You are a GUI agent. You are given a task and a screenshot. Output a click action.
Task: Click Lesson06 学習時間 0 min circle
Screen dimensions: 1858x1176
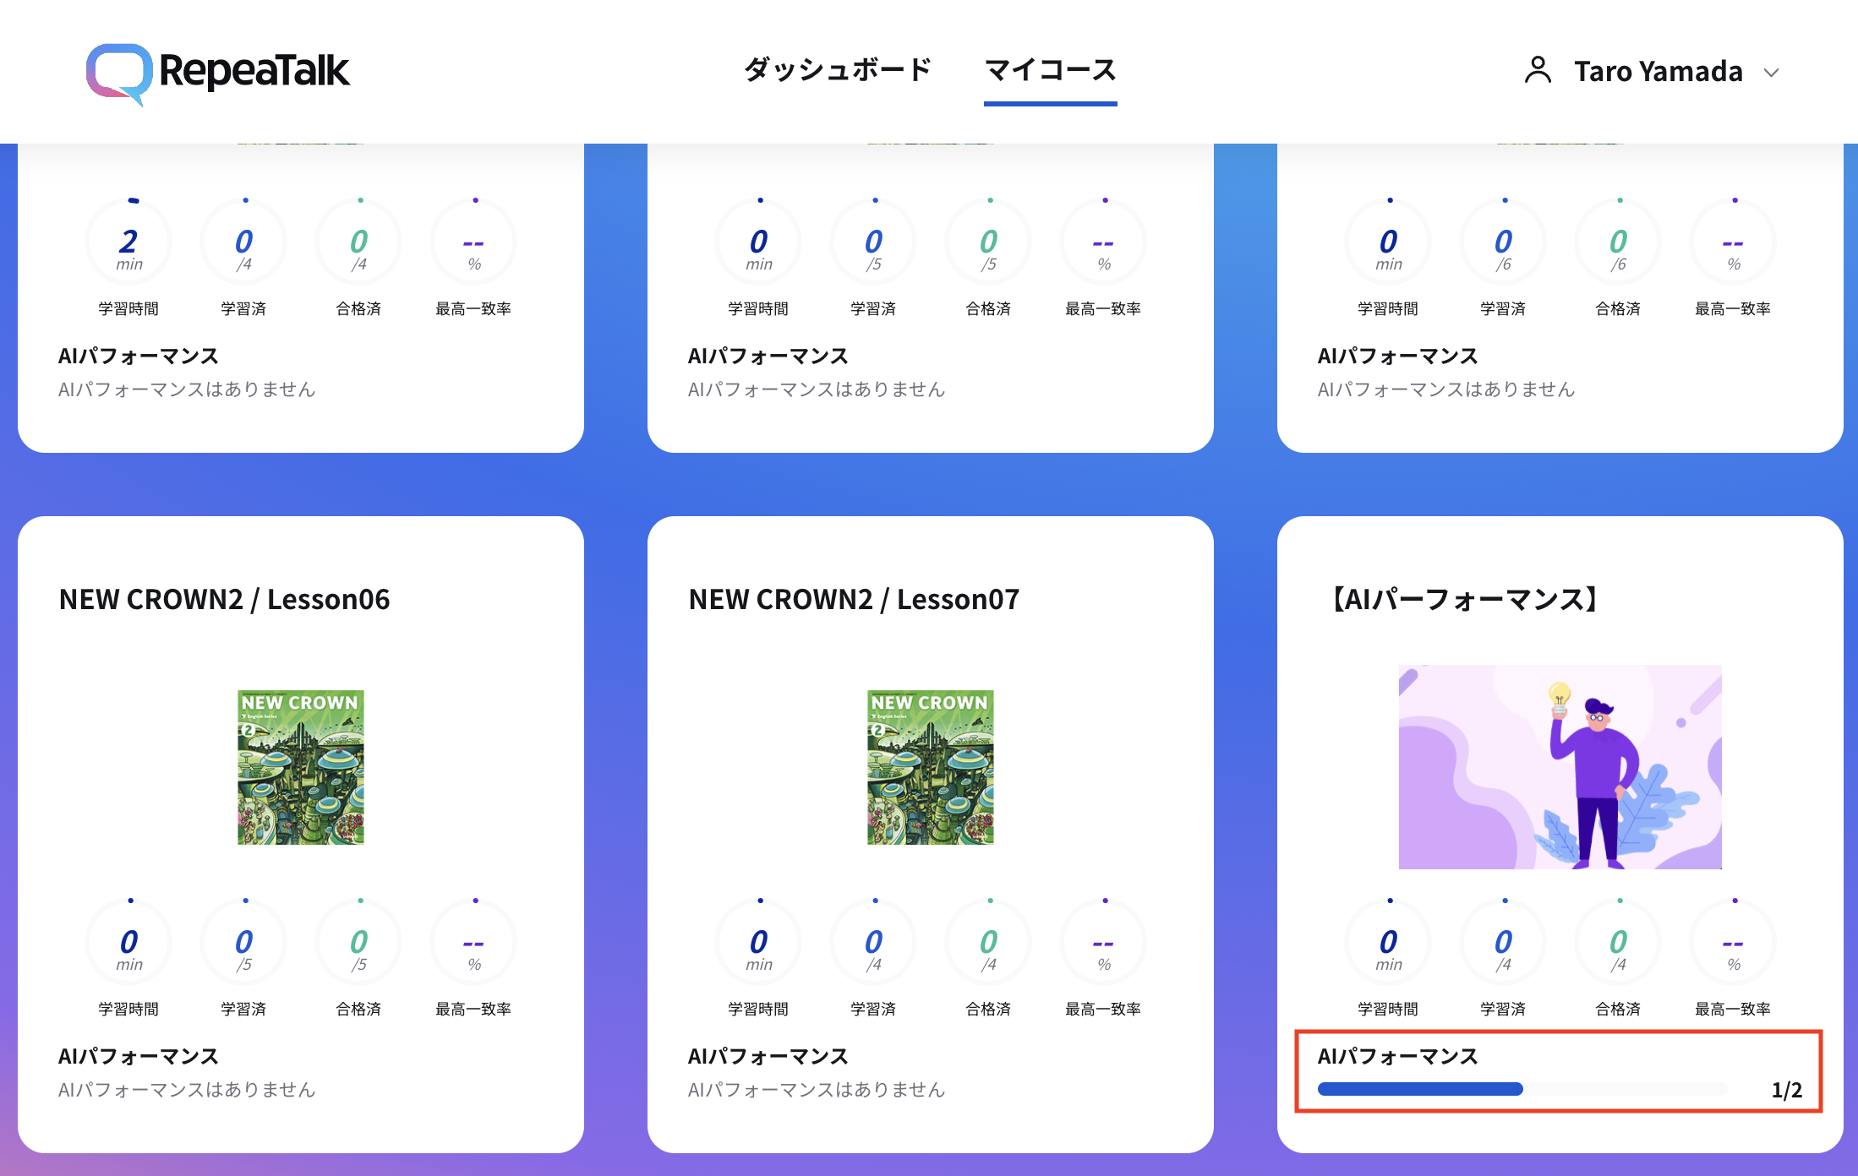click(128, 943)
